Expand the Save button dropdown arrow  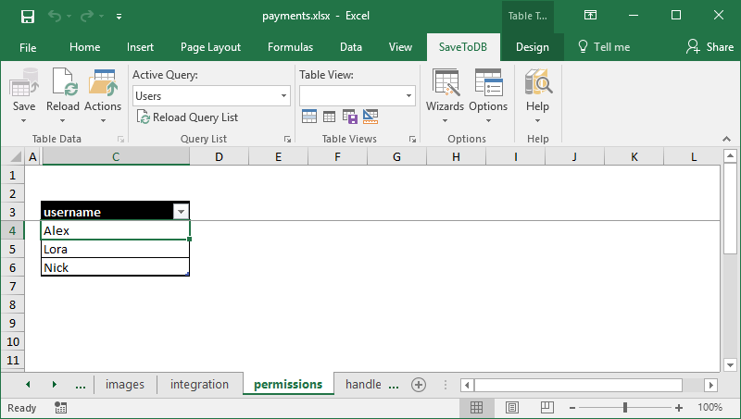click(24, 121)
